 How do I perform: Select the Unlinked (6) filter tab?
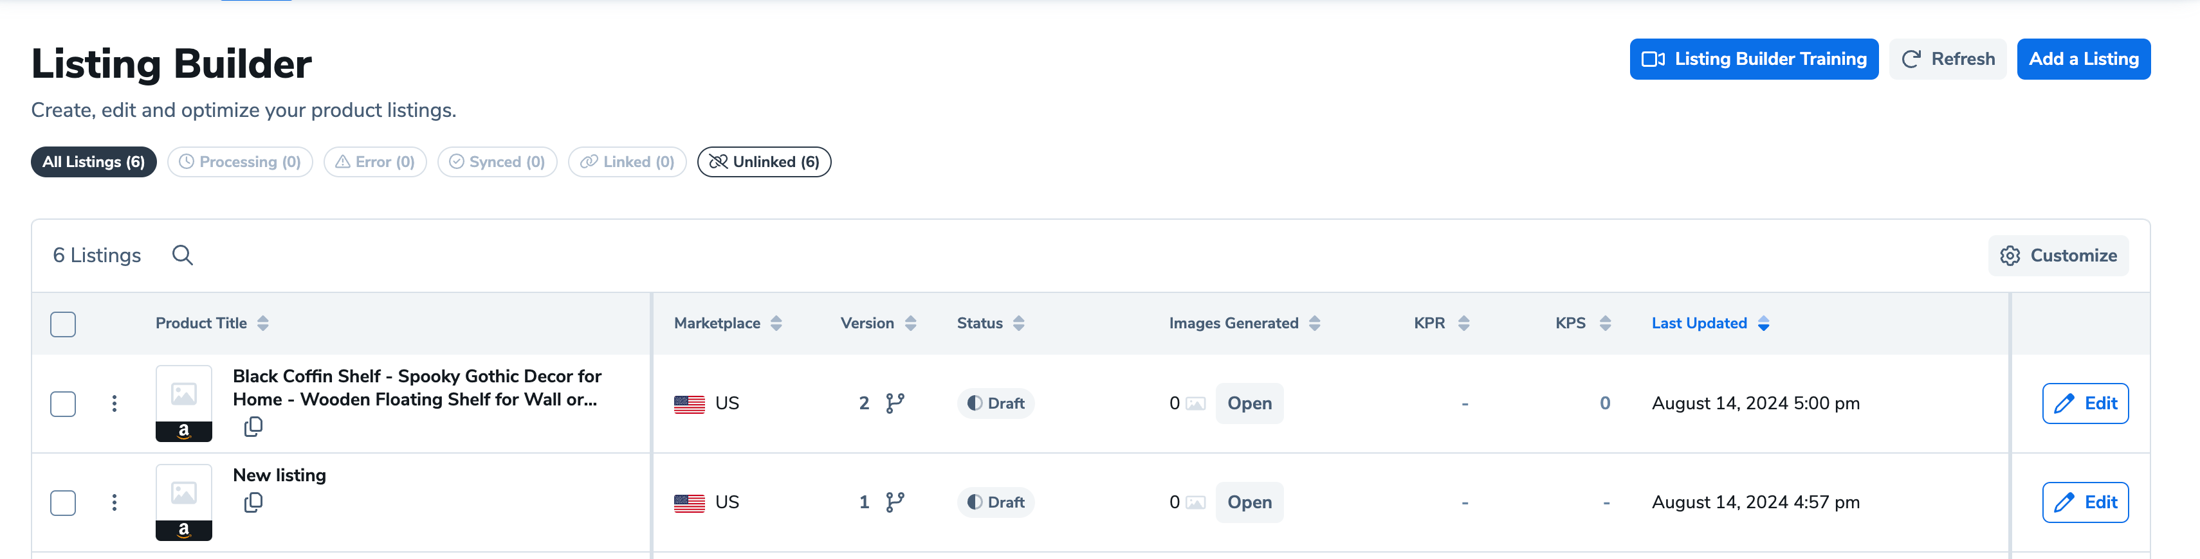[x=764, y=162]
